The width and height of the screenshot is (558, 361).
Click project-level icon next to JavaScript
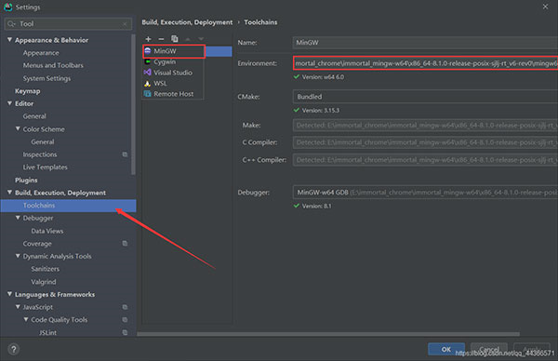125,307
